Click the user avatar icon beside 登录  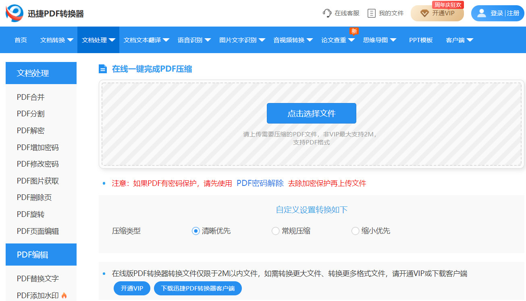coord(481,13)
